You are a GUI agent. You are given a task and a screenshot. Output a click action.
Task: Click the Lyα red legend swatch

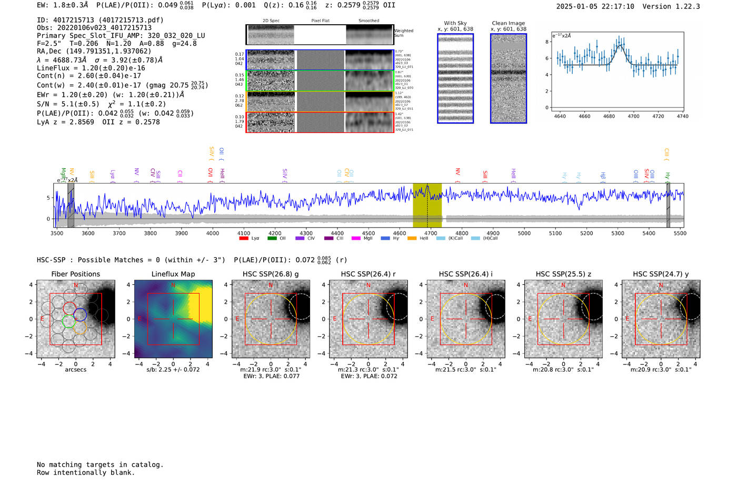[x=243, y=239]
